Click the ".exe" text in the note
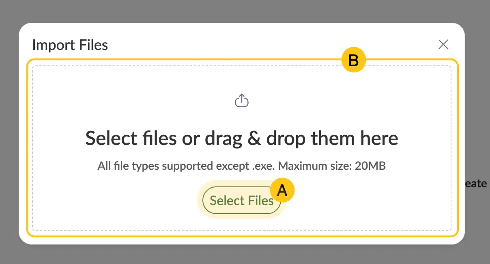Viewport: 490px width, 264px height. click(266, 166)
